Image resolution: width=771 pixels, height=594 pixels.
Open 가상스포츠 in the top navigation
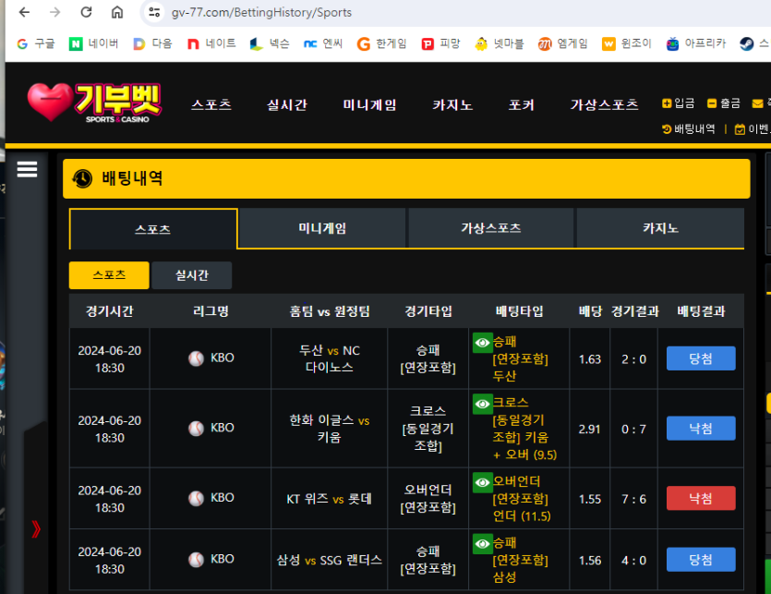pyautogui.click(x=604, y=104)
